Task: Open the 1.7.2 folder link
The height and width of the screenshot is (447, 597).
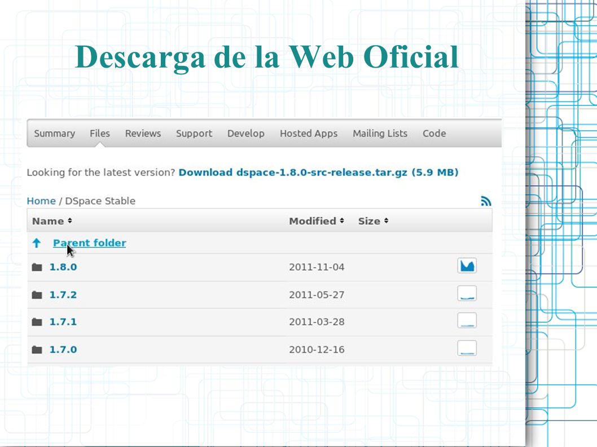Action: pos(63,295)
